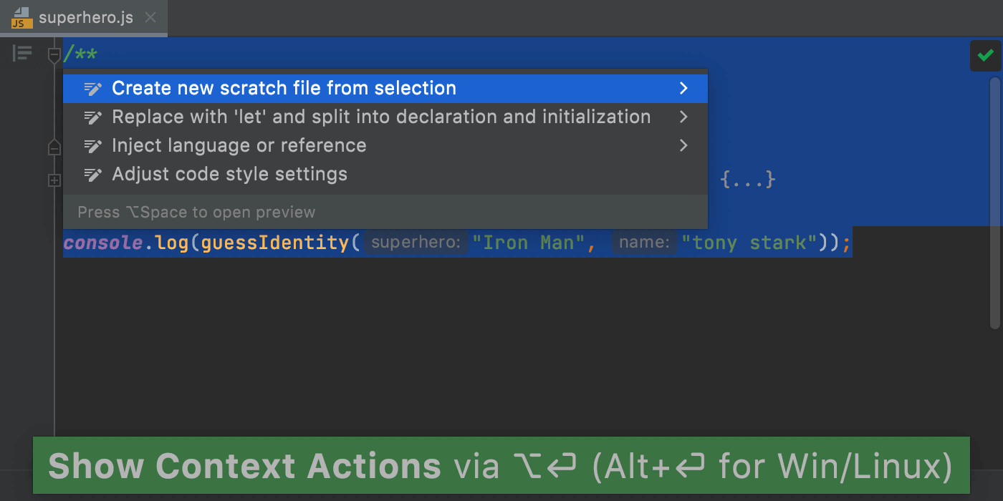Viewport: 1003px width, 501px height.
Task: Open submenu arrow for Inject language or reference
Action: point(683,145)
